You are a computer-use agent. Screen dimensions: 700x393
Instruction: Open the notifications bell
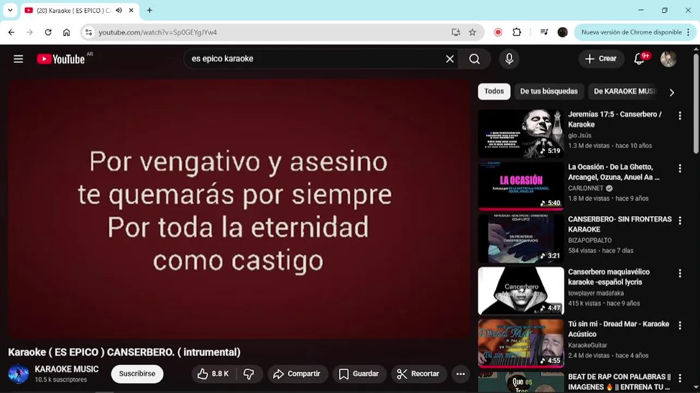(x=639, y=59)
